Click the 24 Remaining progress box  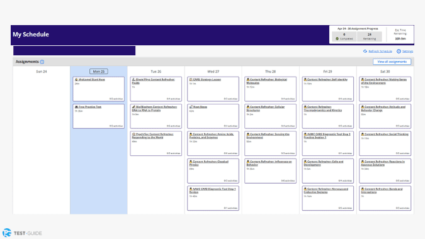tap(370, 36)
